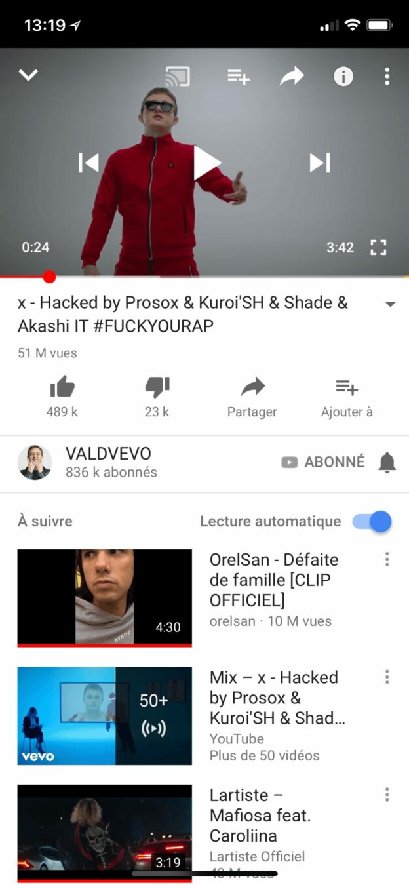Toggle the Lecture automatique switch
The height and width of the screenshot is (885, 409).
[372, 522]
